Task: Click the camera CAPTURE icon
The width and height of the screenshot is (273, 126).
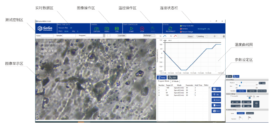Action: coord(97,29)
